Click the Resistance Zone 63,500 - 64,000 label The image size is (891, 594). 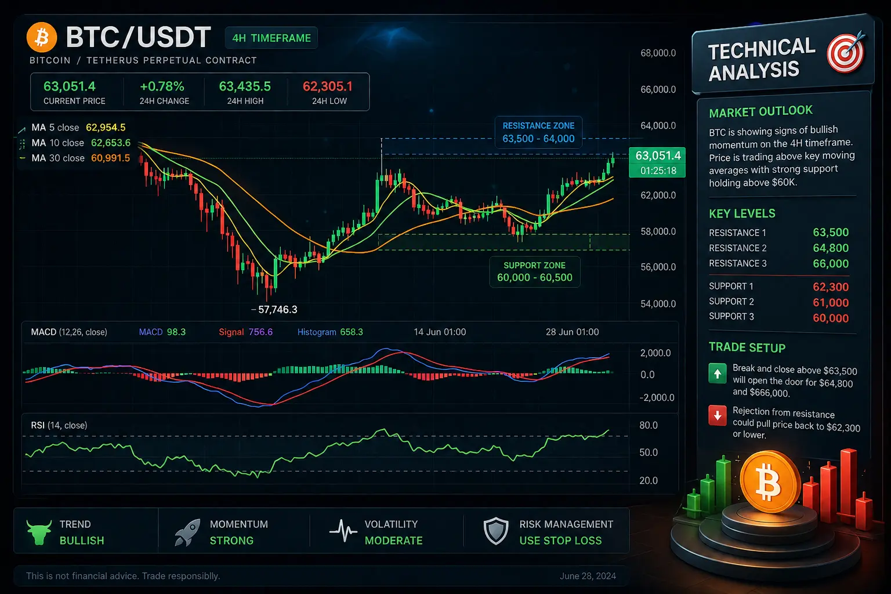pos(538,132)
